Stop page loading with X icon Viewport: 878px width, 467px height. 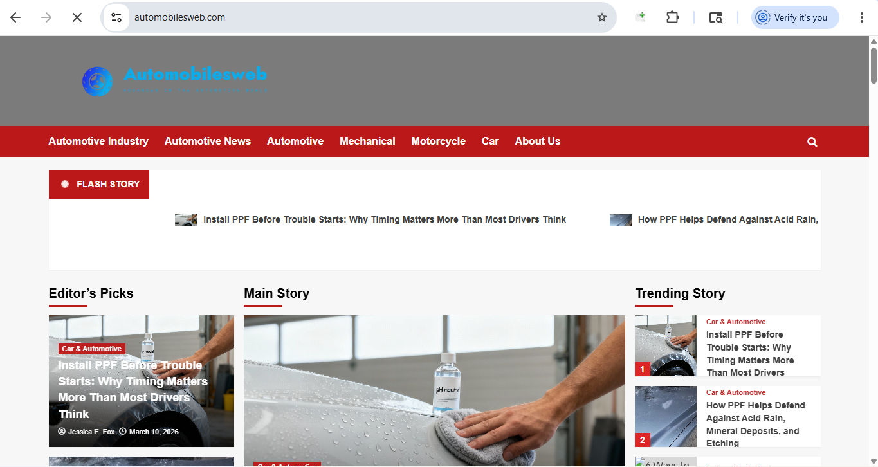tap(77, 17)
